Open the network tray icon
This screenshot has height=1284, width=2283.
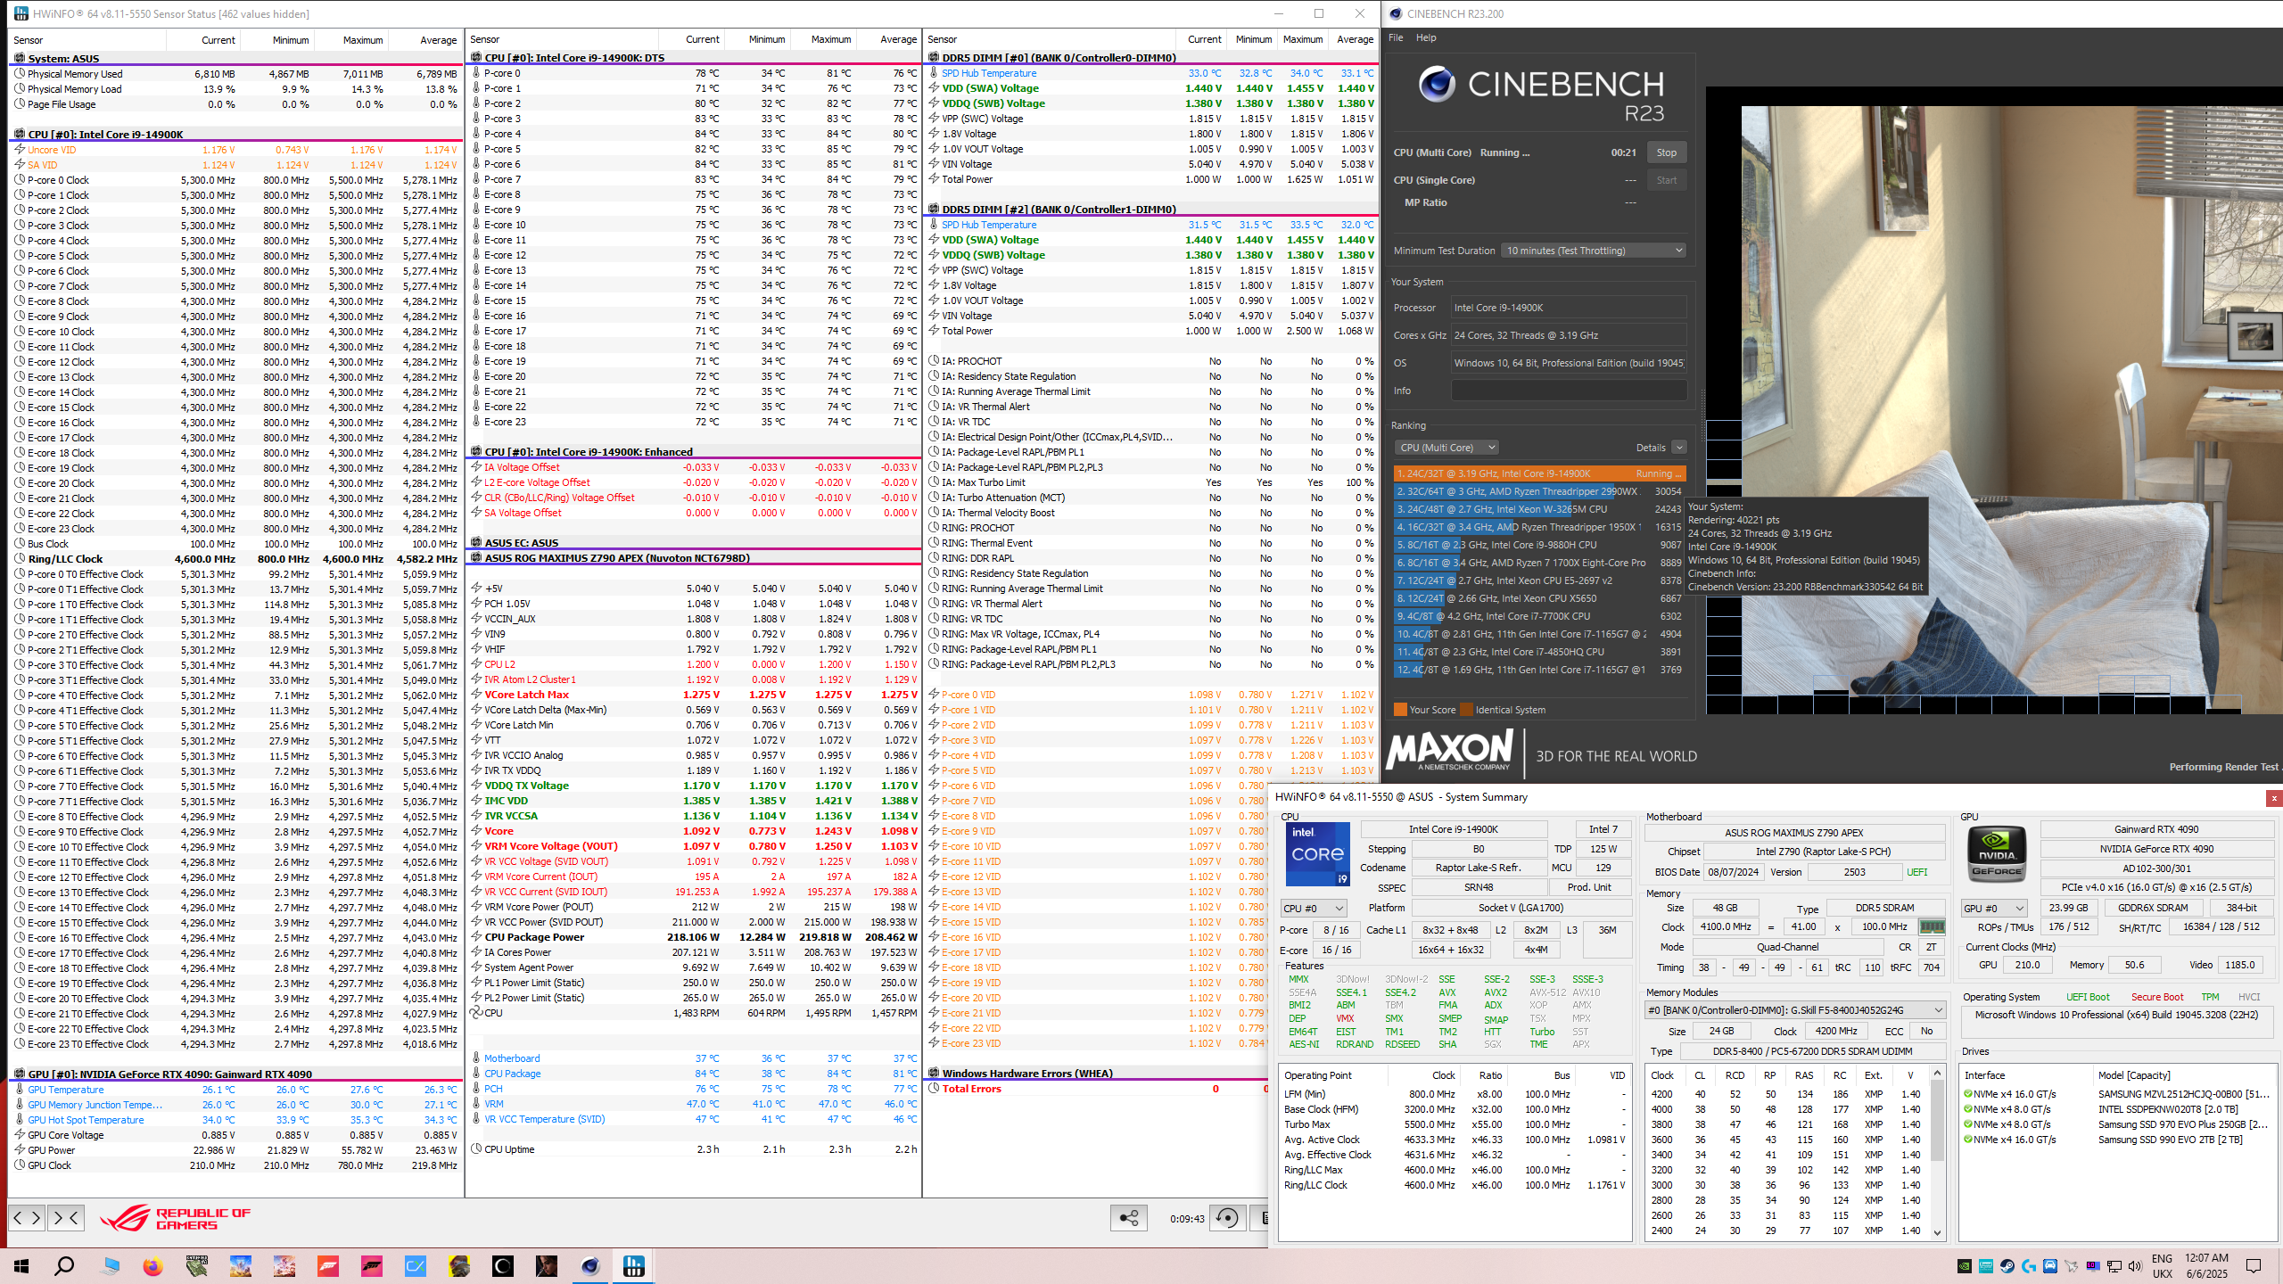(x=2114, y=1266)
